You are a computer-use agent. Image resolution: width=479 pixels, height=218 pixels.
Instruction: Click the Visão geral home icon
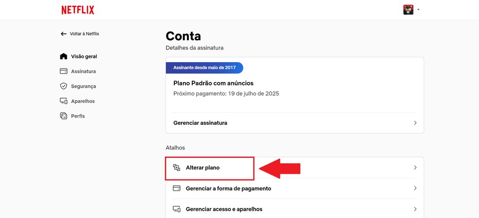[63, 56]
